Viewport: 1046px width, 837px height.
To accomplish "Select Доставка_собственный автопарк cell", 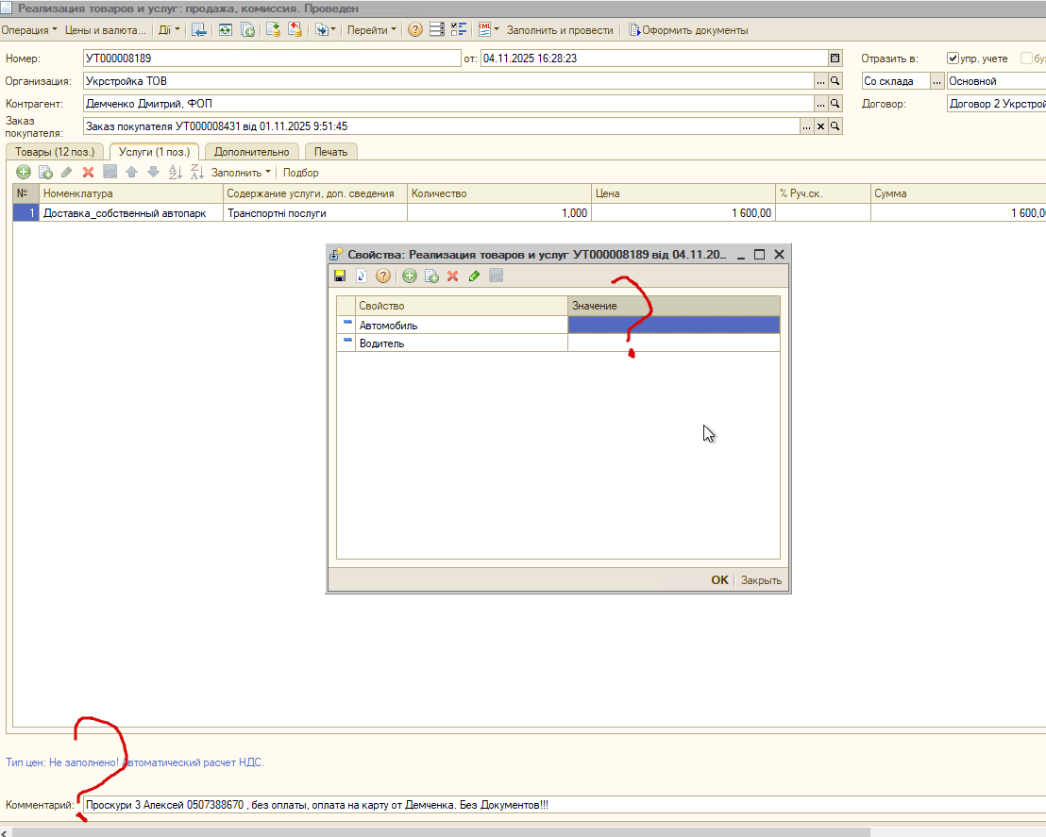I will [x=130, y=213].
